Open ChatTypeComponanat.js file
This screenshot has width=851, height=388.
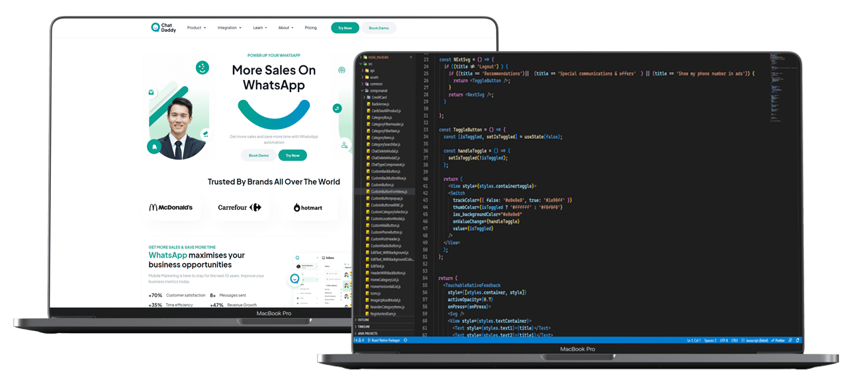click(387, 165)
